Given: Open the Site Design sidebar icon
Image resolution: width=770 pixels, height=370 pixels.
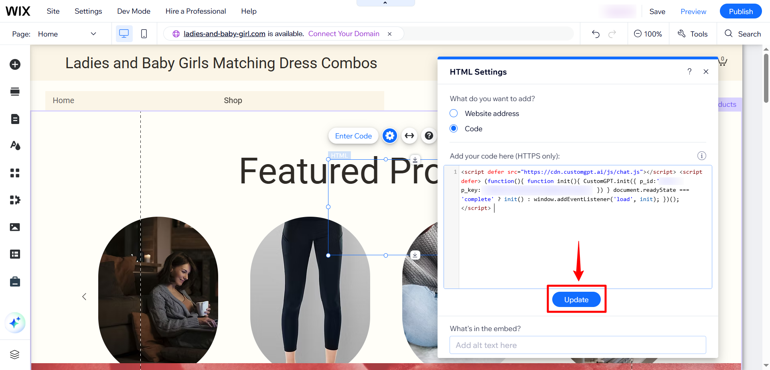Looking at the screenshot, I should (15, 145).
